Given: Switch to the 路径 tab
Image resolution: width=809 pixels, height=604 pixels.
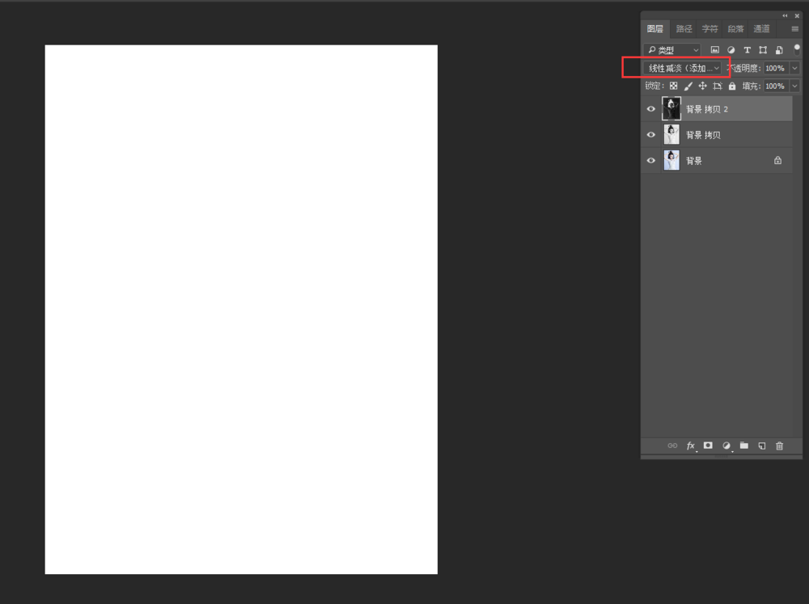Looking at the screenshot, I should coord(684,28).
